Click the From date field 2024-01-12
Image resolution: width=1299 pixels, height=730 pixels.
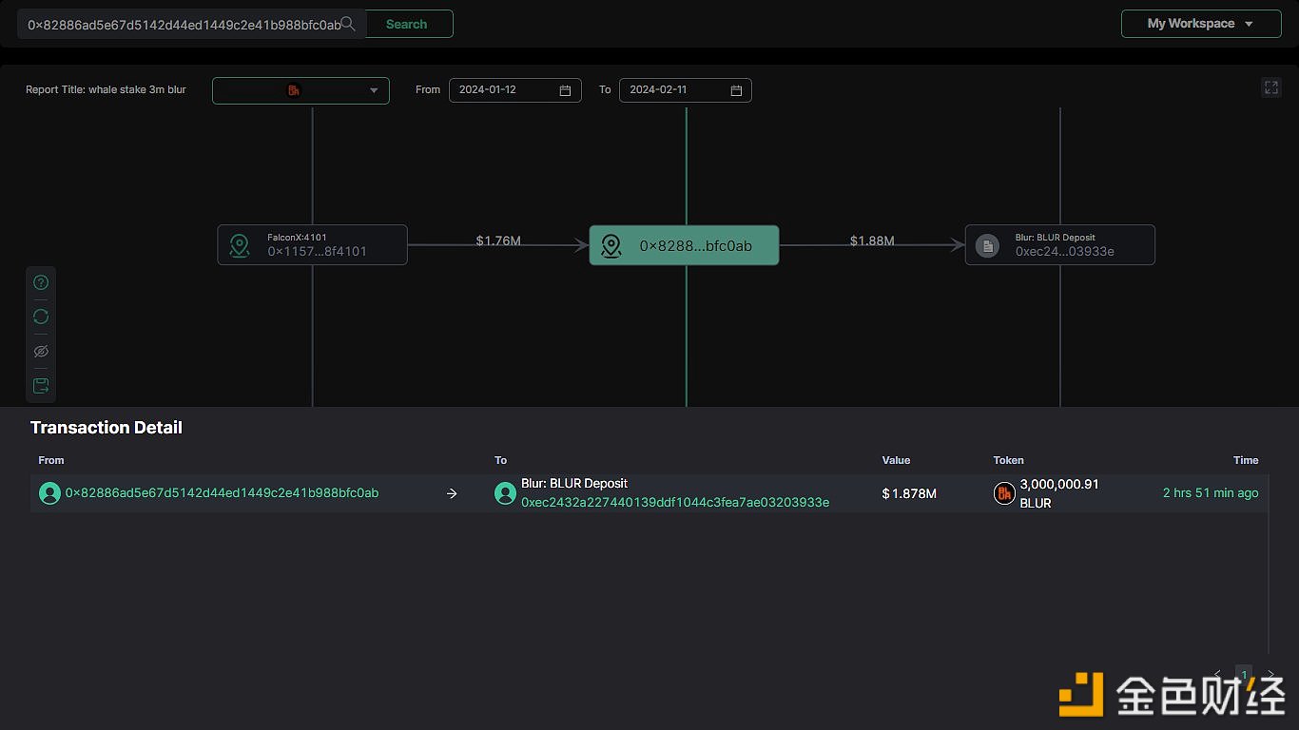coord(514,90)
